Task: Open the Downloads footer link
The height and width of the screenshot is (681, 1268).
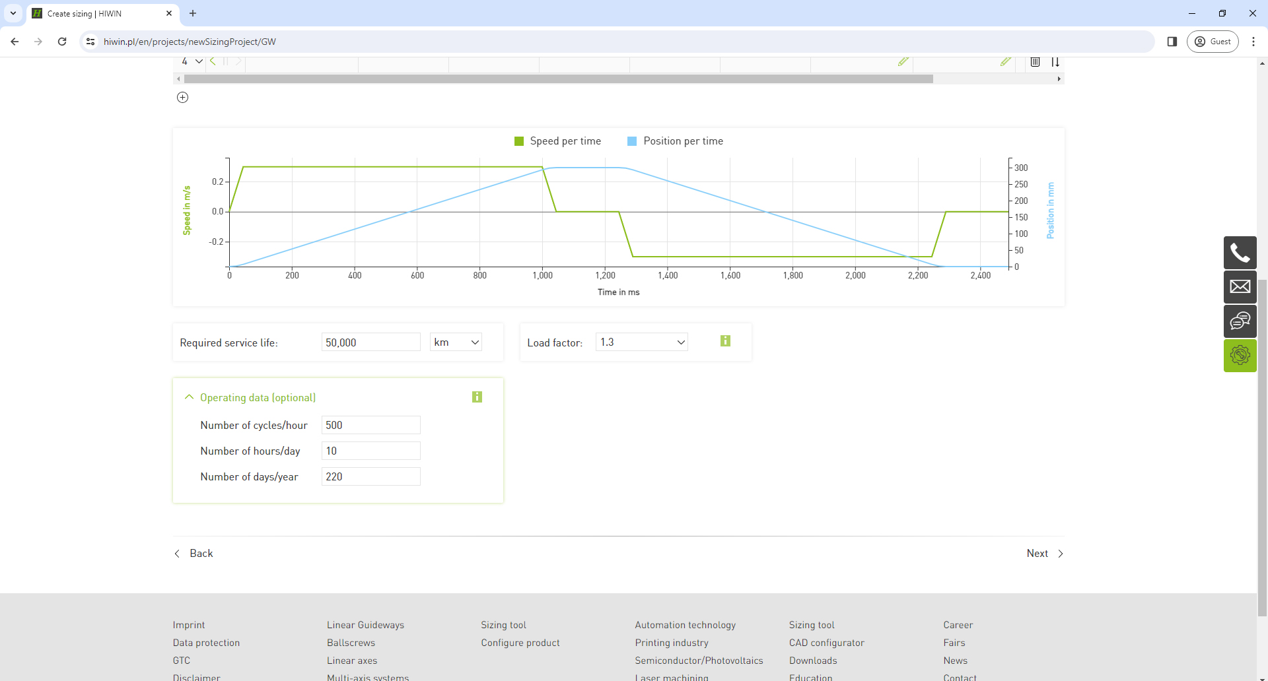Action: pyautogui.click(x=813, y=661)
